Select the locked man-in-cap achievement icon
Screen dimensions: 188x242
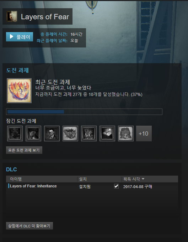tap(33, 133)
